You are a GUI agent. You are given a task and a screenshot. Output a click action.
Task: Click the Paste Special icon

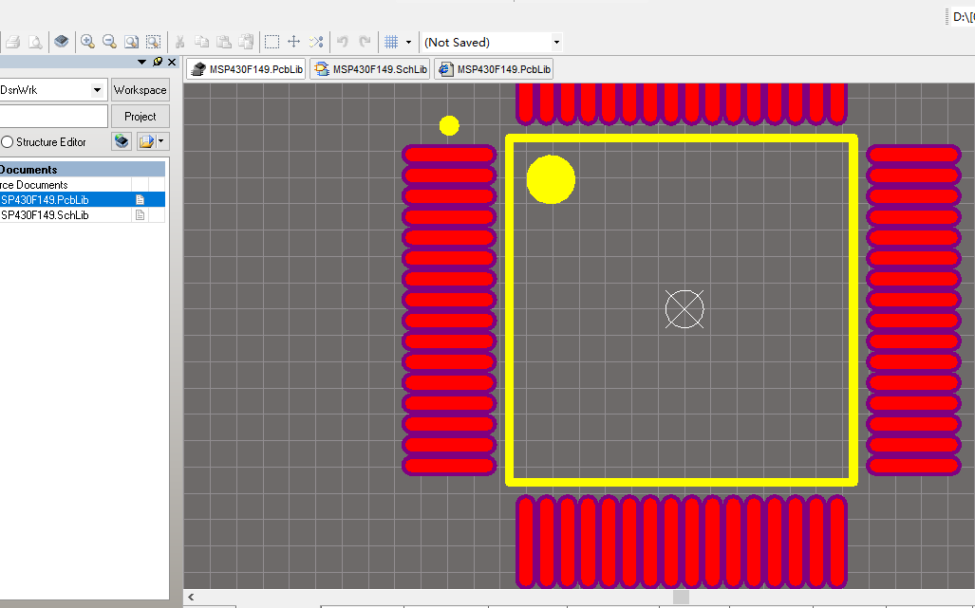(x=246, y=42)
